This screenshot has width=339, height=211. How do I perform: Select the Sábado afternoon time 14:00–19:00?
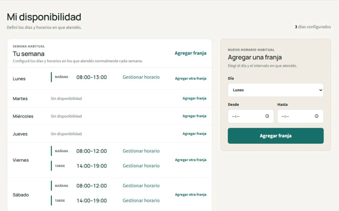[92, 201]
